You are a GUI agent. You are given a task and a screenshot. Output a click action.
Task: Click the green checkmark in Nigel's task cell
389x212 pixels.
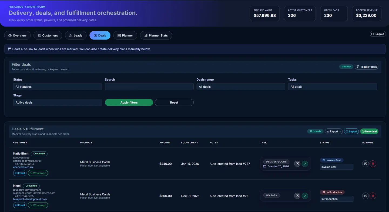pos(305,196)
